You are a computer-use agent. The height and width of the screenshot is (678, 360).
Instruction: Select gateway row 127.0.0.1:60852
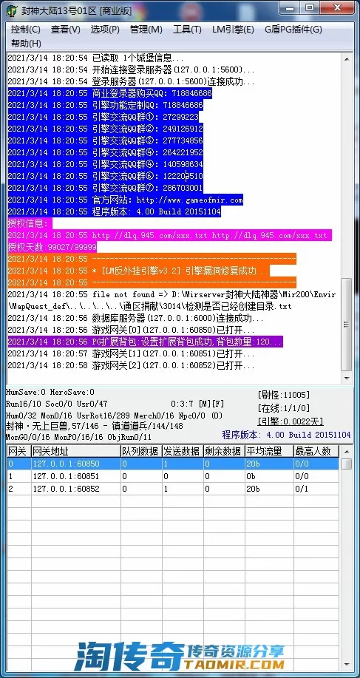[x=173, y=489]
